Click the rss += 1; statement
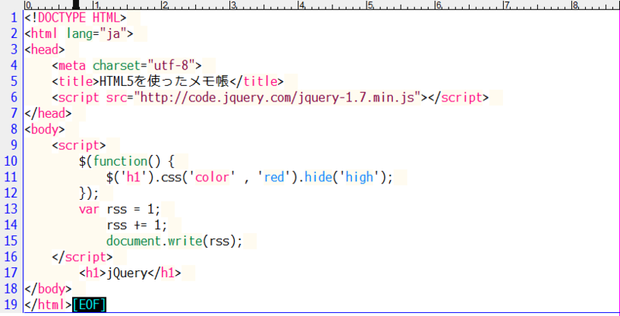 coord(137,225)
